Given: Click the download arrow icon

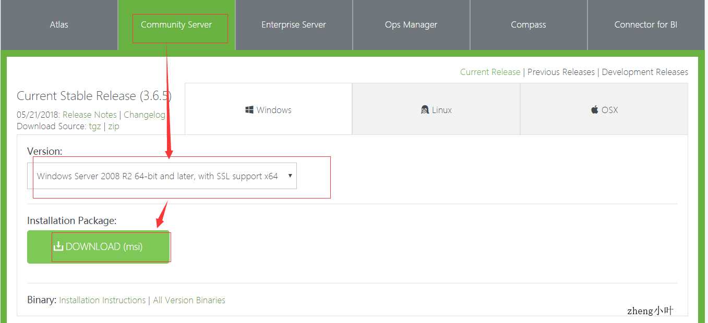Looking at the screenshot, I should pyautogui.click(x=58, y=246).
